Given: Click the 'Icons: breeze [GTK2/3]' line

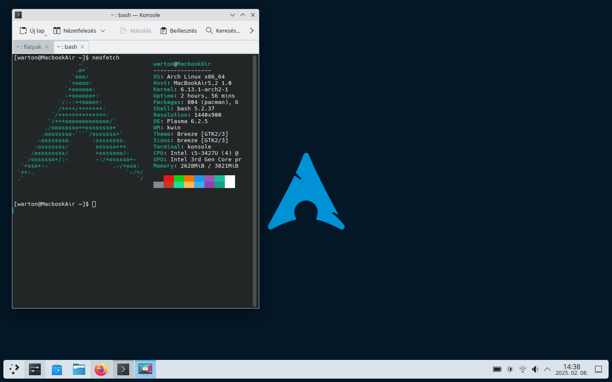Looking at the screenshot, I should (x=191, y=140).
